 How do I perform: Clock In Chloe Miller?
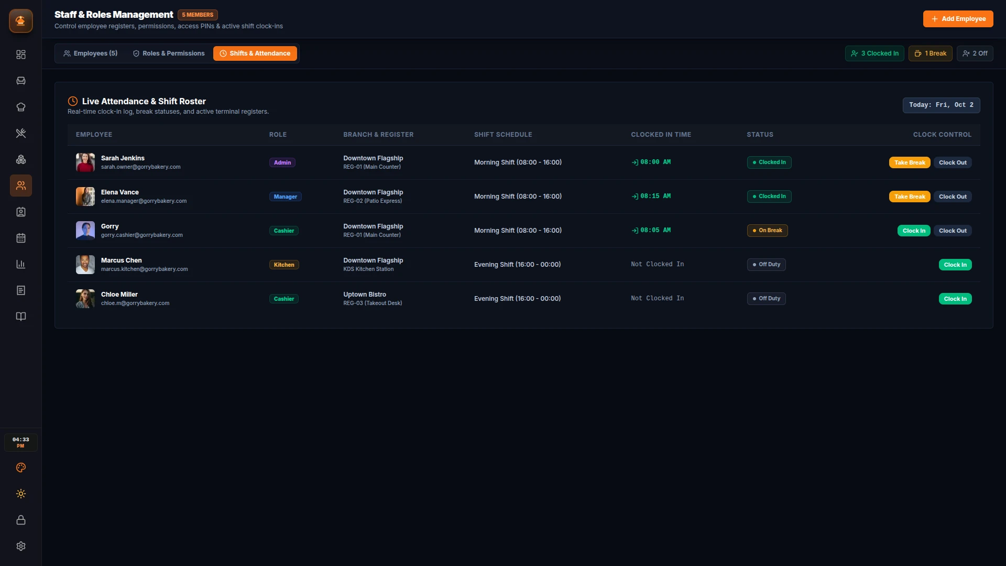(x=955, y=299)
